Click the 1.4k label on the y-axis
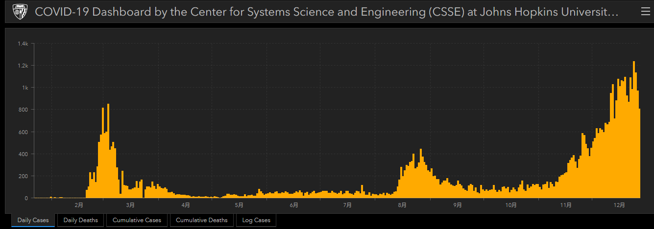654x229 pixels. pos(23,44)
